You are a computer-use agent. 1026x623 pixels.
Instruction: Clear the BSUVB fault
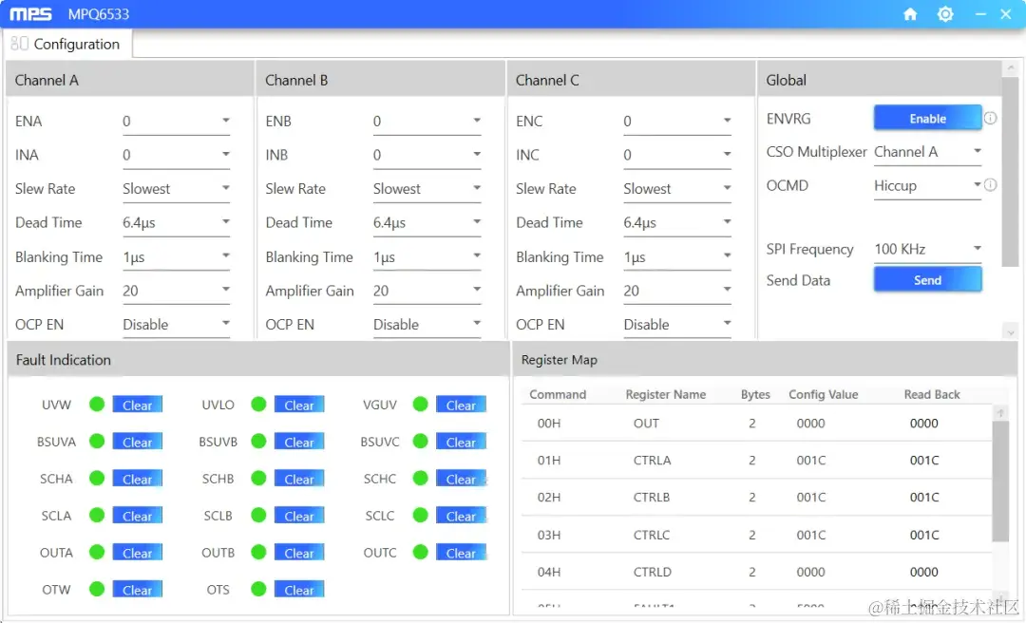pos(299,442)
